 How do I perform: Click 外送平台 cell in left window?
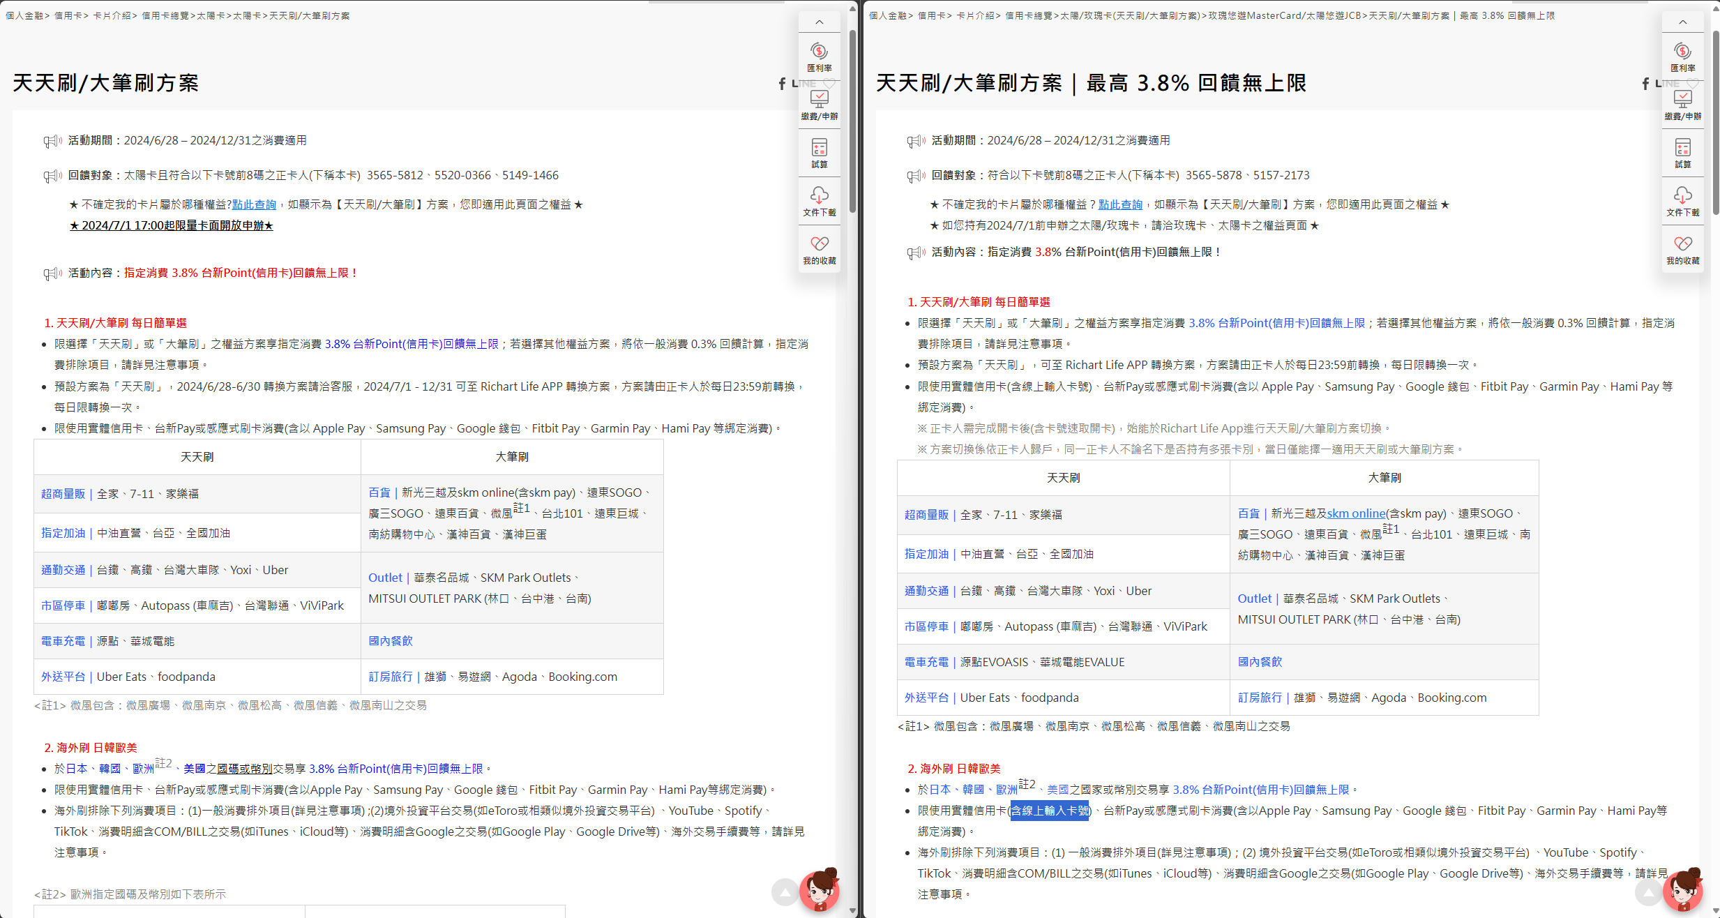[197, 677]
